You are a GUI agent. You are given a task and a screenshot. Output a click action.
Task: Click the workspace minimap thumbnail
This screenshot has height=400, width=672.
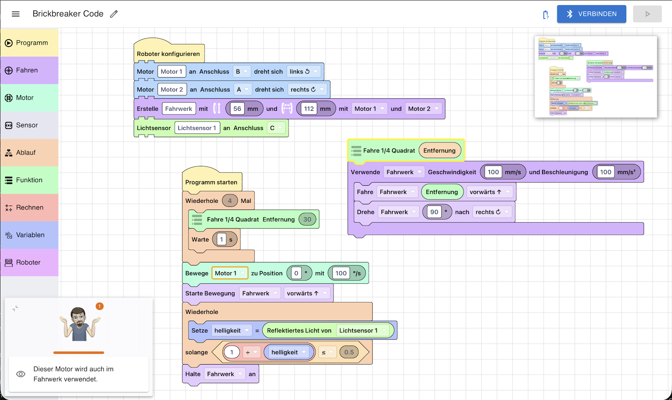point(595,77)
